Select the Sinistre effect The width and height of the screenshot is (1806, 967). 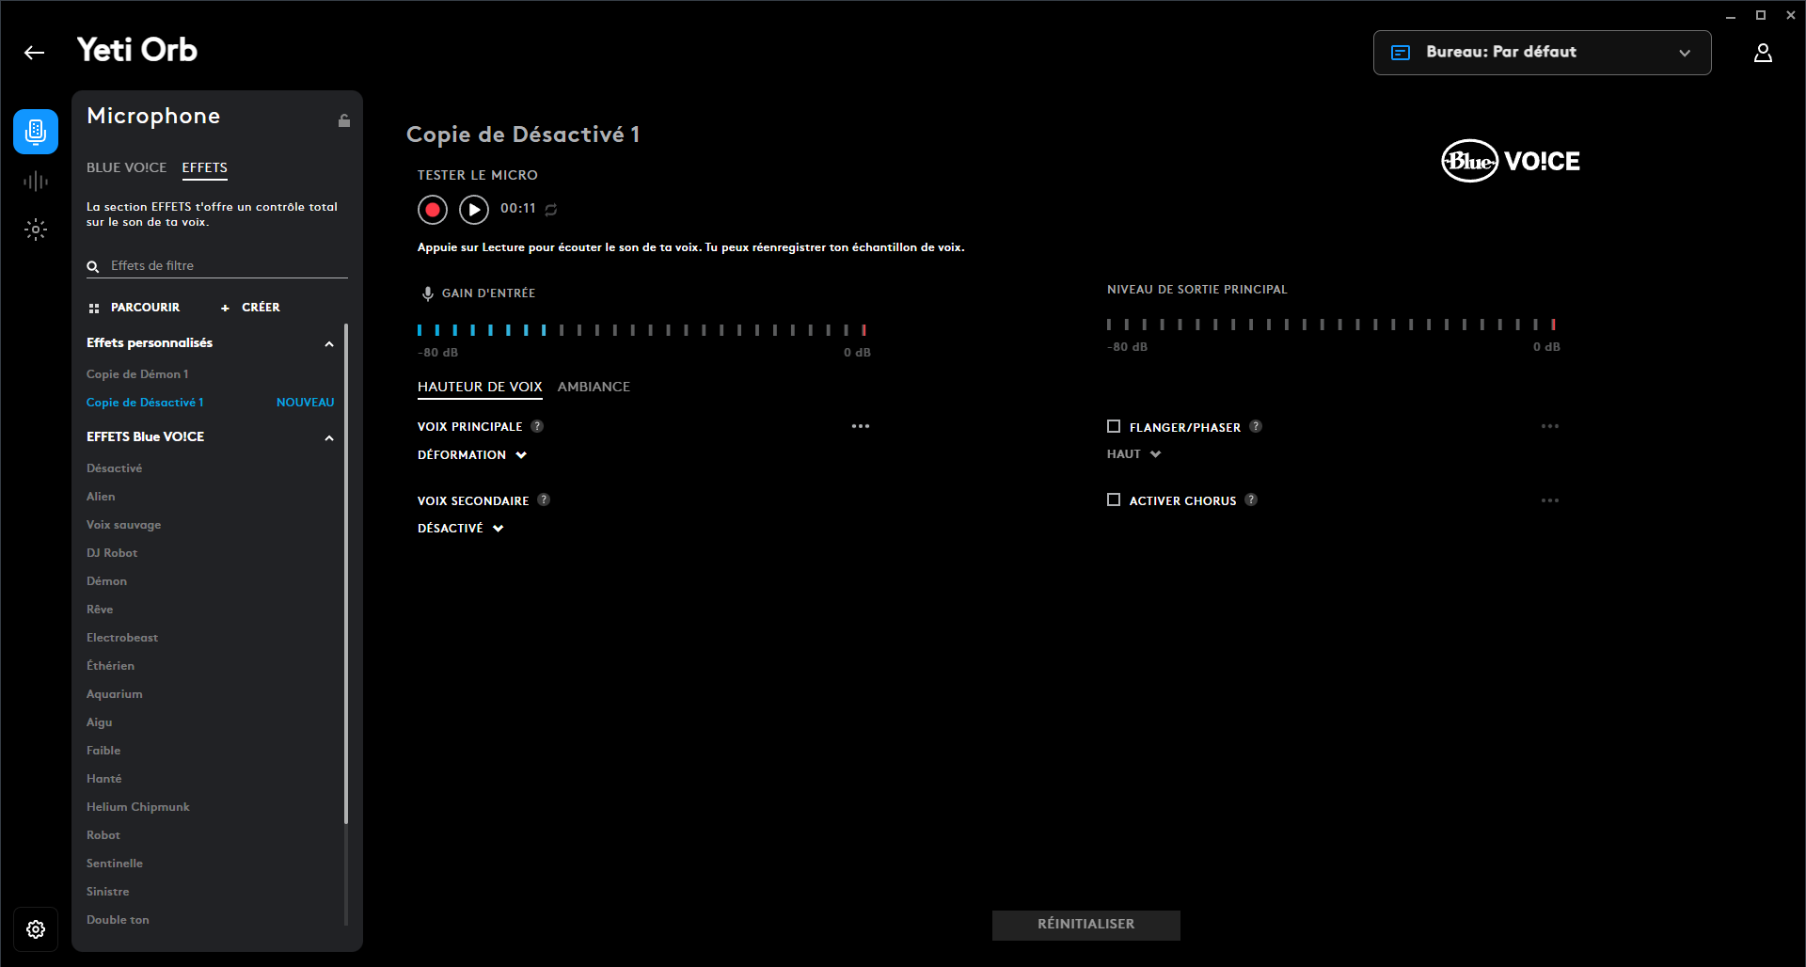[x=108, y=892]
